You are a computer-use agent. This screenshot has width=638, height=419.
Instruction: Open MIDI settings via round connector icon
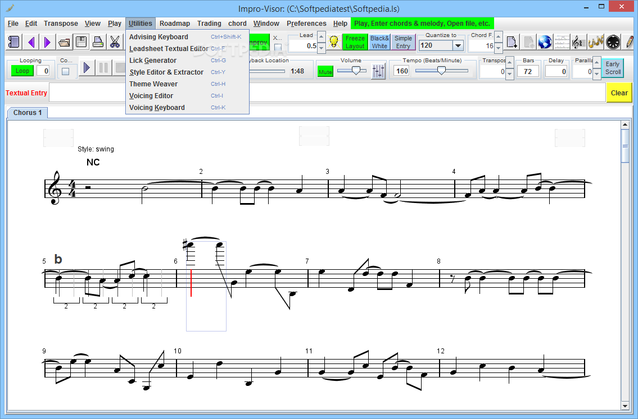(x=612, y=42)
